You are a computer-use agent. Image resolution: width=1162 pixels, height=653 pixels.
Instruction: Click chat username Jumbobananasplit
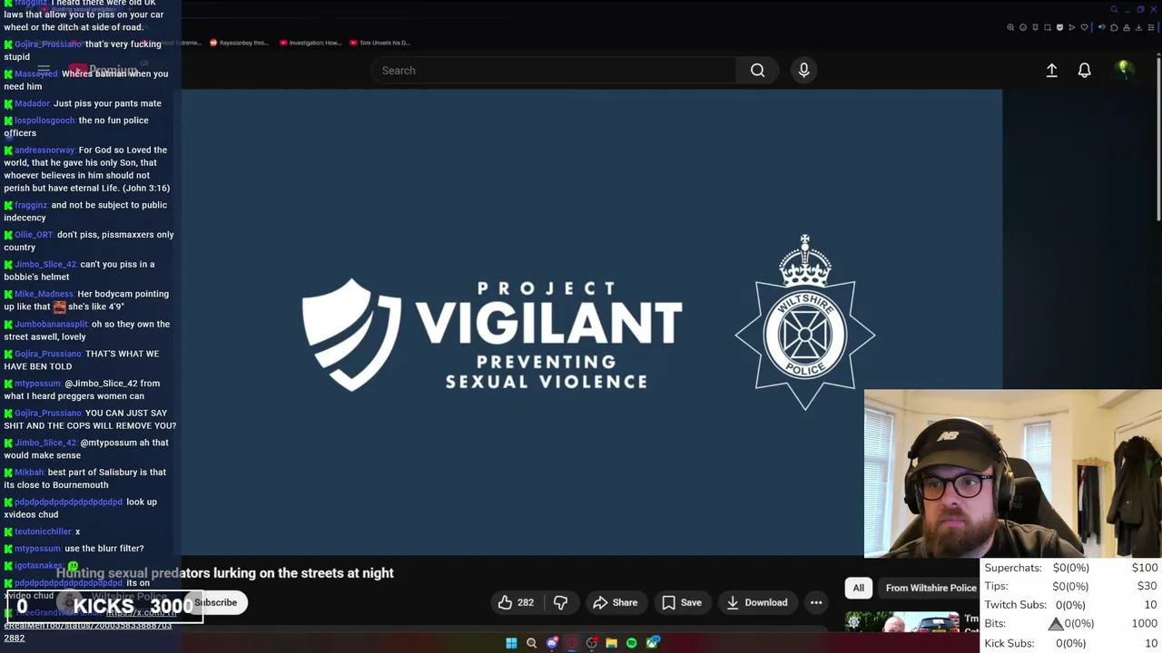coord(51,324)
